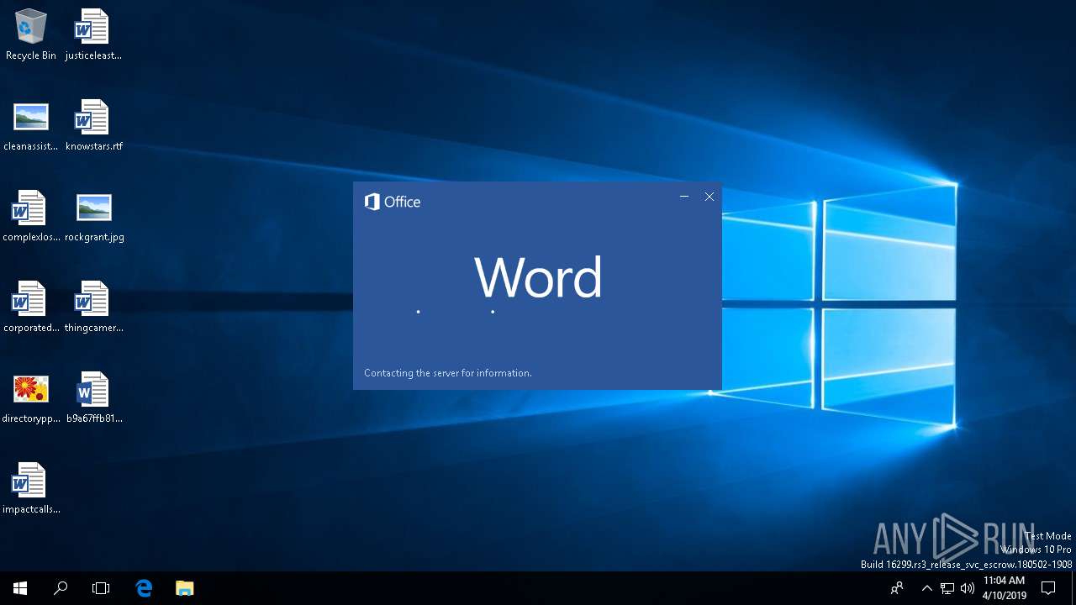
Task: Open the People icon in system tray
Action: 898,588
